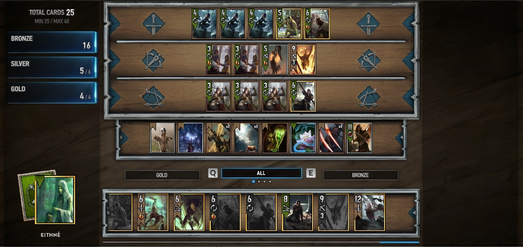Expand card collection with right arrow
The height and width of the screenshot is (247, 523).
click(x=413, y=212)
